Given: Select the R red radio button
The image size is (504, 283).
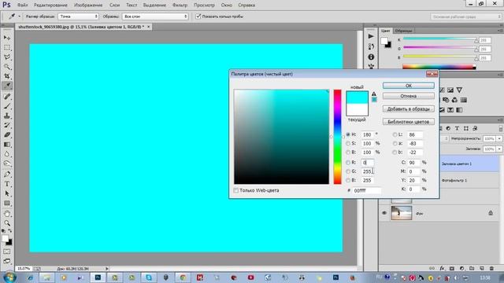Looking at the screenshot, I should pyautogui.click(x=348, y=163).
